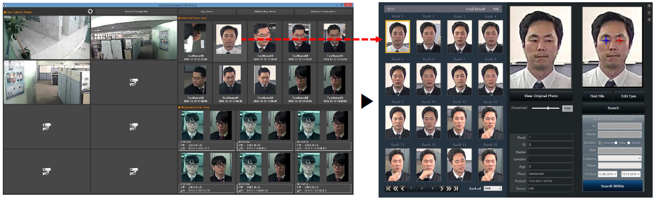Click the threshold value box 0.60

click(x=567, y=108)
